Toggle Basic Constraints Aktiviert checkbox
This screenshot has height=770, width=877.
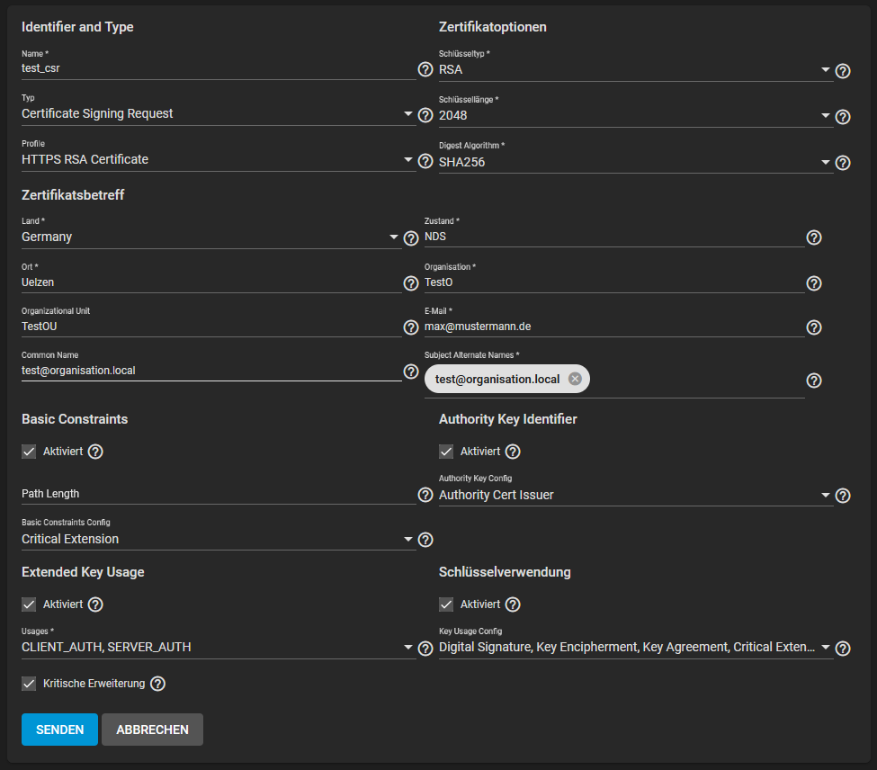tap(29, 452)
